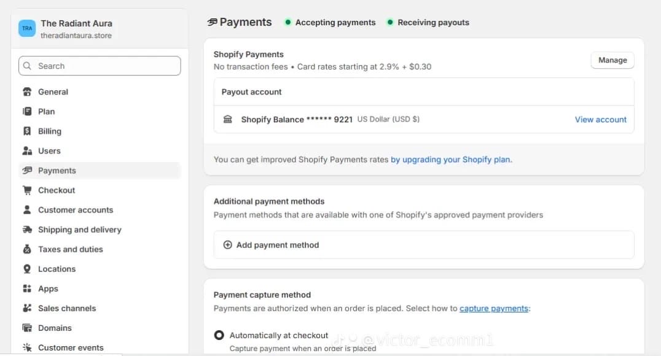This screenshot has width=661, height=356.
Task: Click the Users people icon
Action: 27,151
